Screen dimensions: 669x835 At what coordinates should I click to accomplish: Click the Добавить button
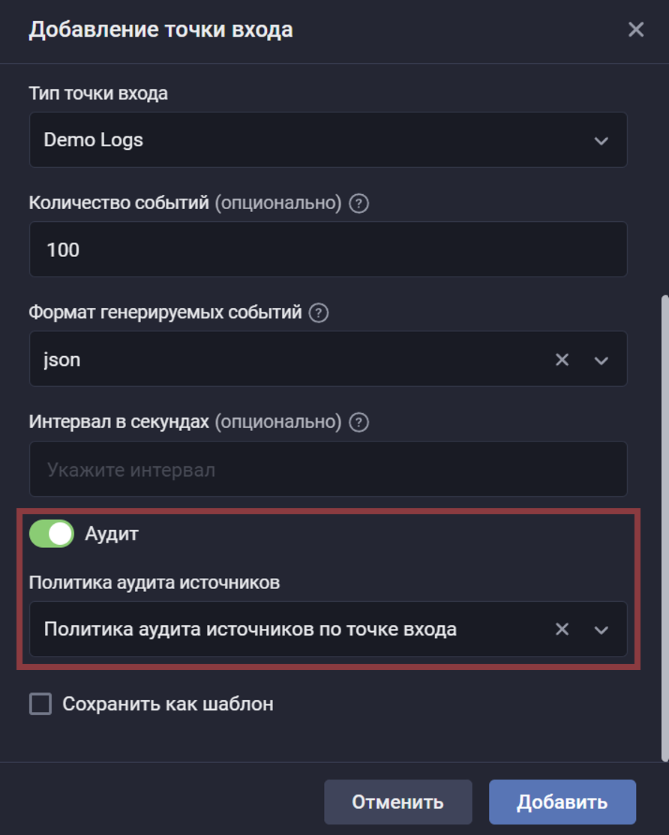point(562,801)
